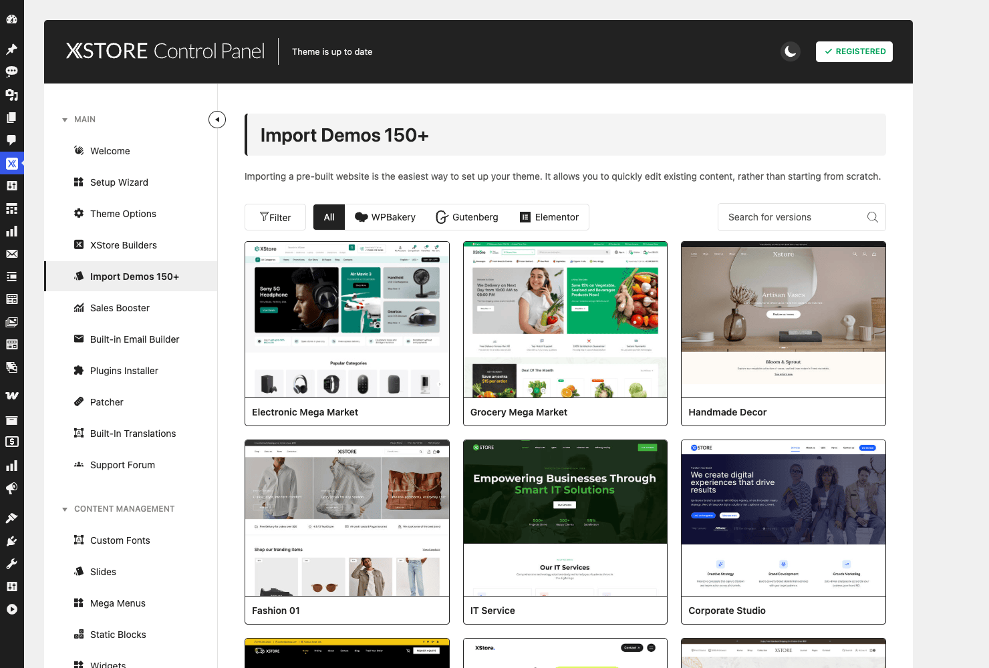Open the Media library icon
The width and height of the screenshot is (989, 668).
[x=11, y=95]
